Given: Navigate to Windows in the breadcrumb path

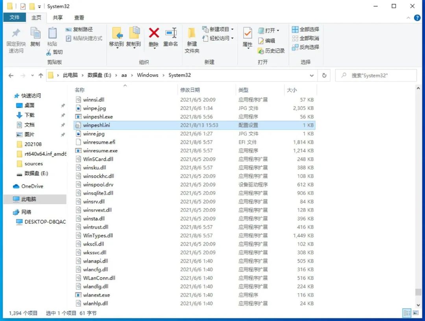Looking at the screenshot, I should pyautogui.click(x=148, y=75).
